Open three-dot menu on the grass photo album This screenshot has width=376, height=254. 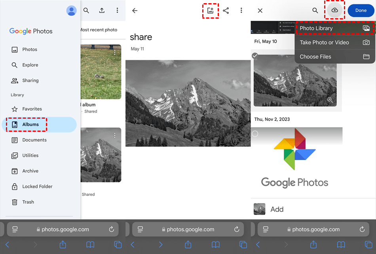click(115, 52)
